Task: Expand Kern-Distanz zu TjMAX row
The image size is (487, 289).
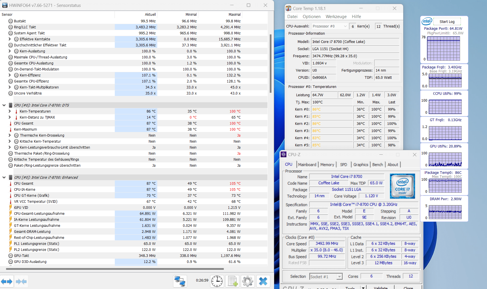Action: pyautogui.click(x=9, y=117)
